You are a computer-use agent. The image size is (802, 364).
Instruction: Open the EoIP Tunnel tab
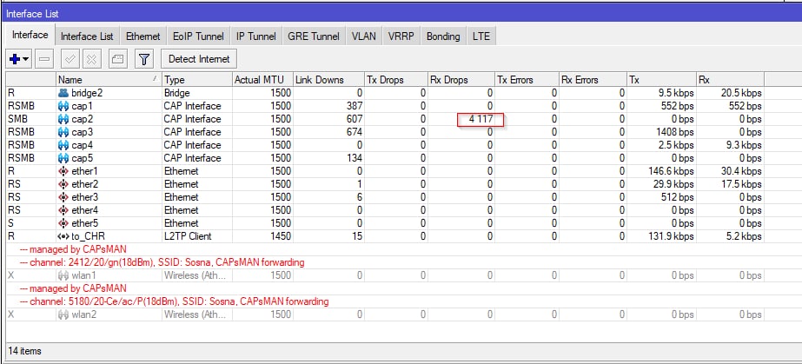tap(198, 36)
